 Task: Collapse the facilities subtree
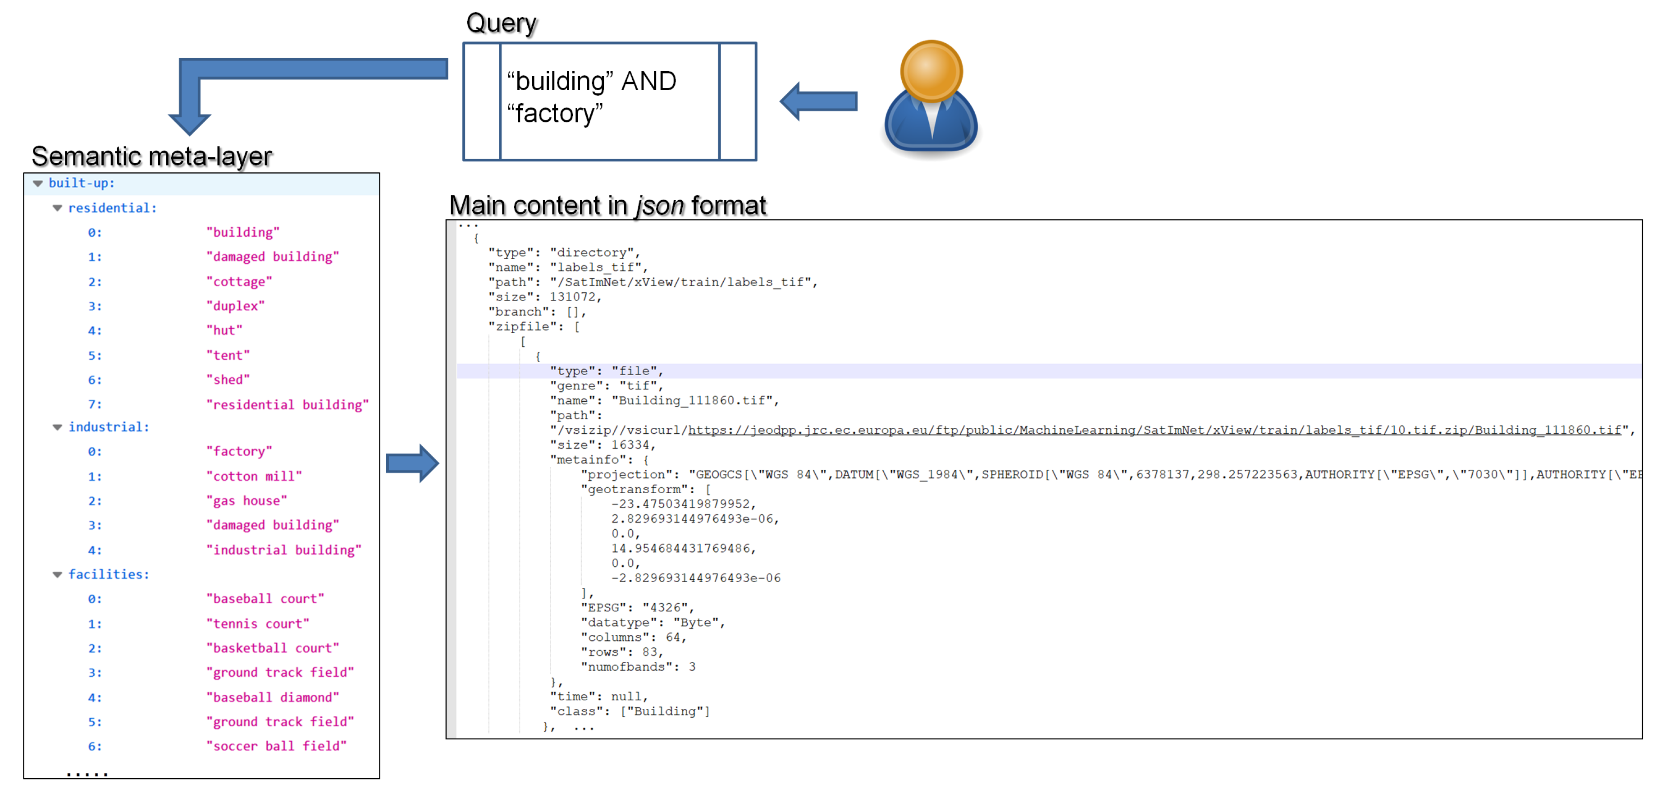58,575
